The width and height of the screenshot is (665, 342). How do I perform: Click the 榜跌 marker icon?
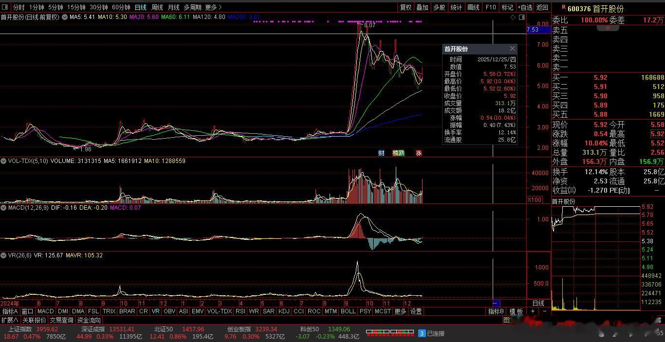pyautogui.click(x=399, y=153)
